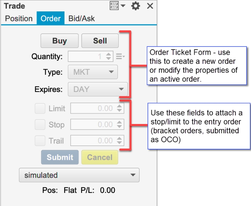Open the quantity presets list icon
This screenshot has width=251, height=206.
[120, 56]
